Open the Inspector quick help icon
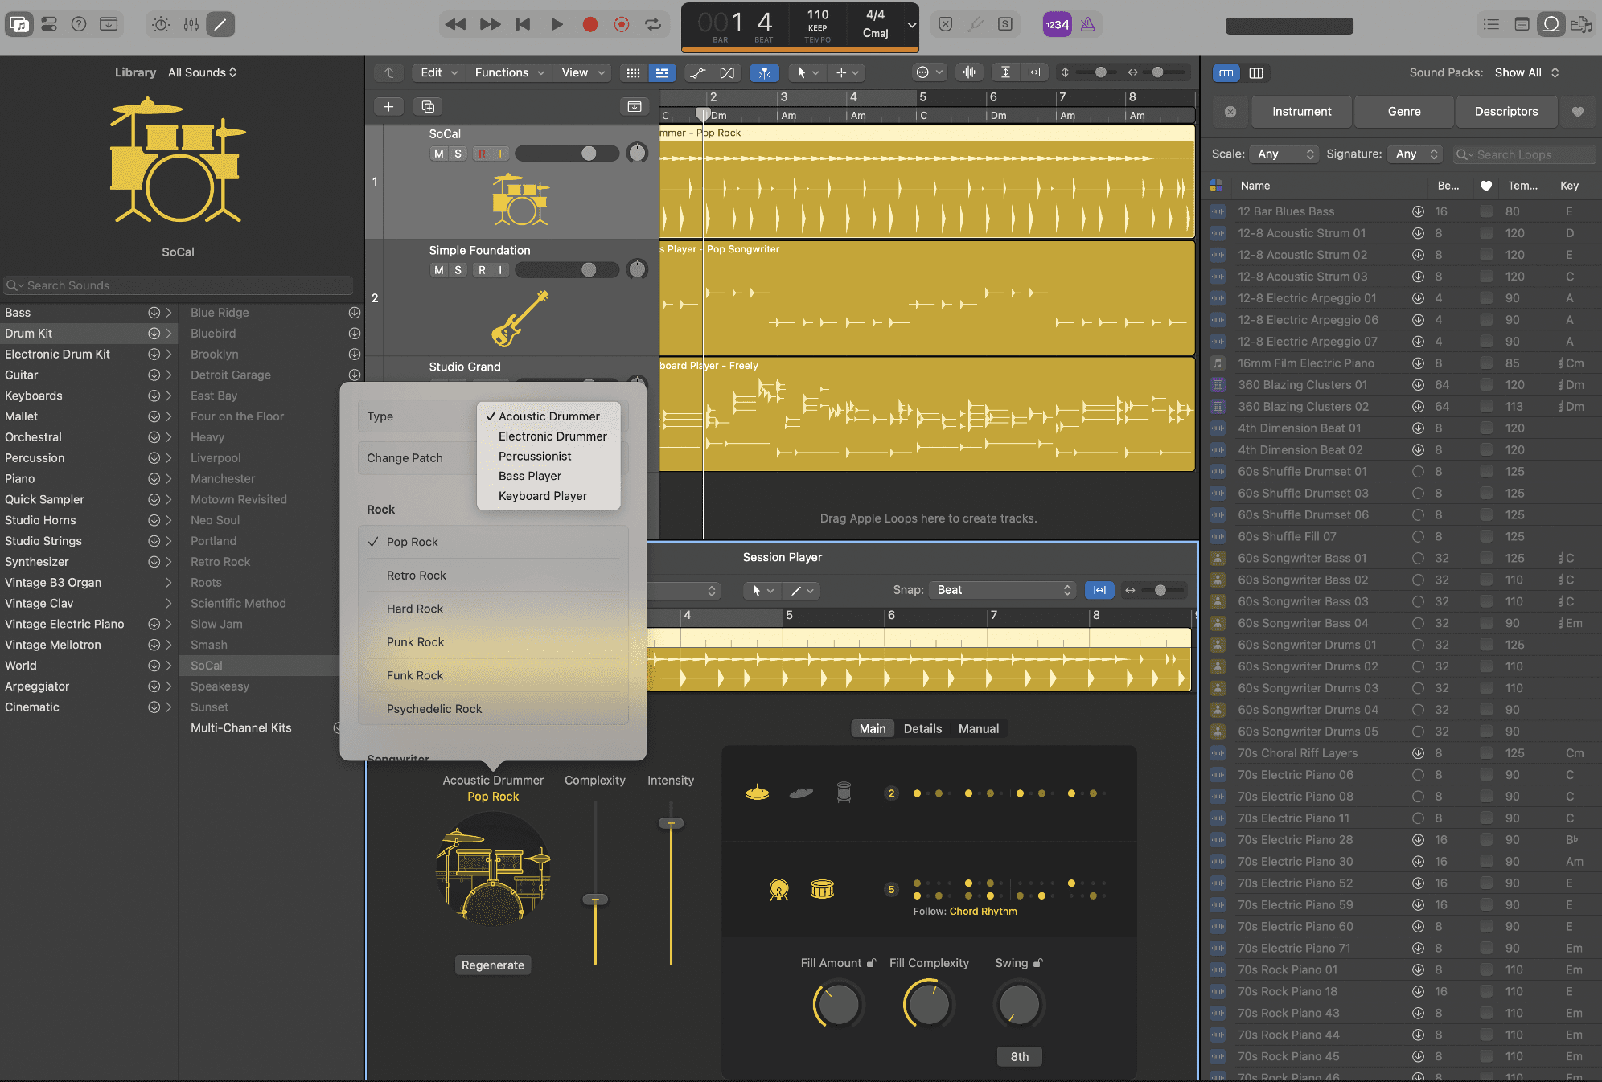Image resolution: width=1602 pixels, height=1082 pixels. point(79,24)
